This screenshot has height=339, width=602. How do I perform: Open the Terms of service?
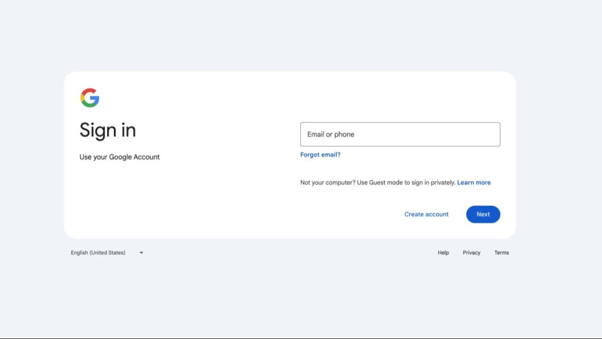pos(501,253)
